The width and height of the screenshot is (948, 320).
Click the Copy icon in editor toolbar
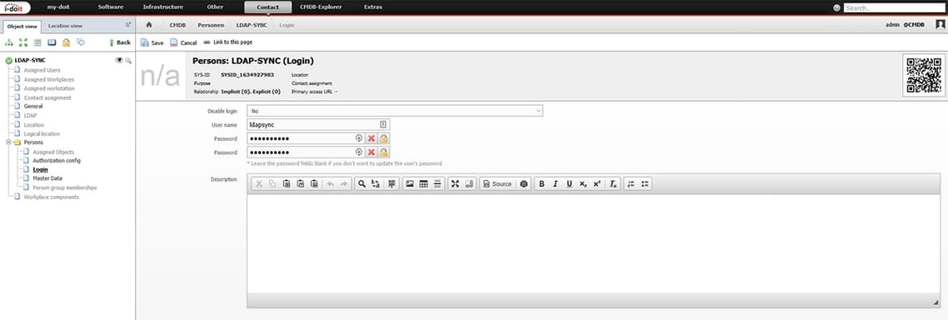[x=272, y=184]
